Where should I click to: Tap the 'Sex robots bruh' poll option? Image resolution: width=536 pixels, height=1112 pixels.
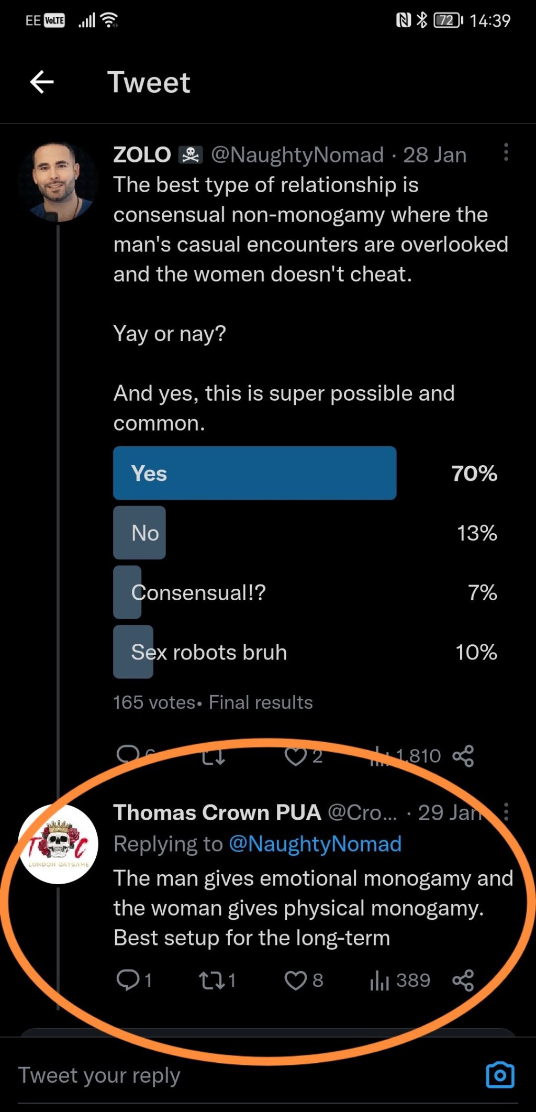click(209, 652)
